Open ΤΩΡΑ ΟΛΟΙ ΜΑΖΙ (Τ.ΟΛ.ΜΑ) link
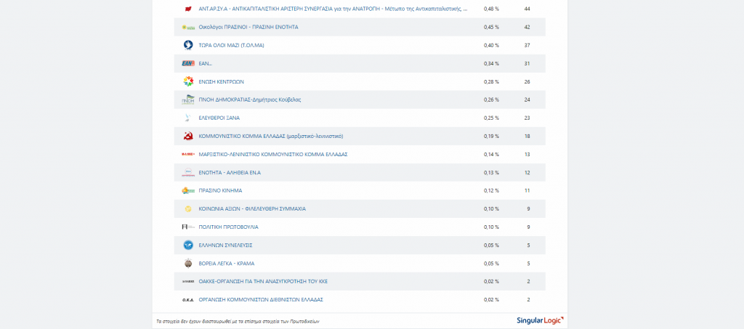 pos(231,46)
